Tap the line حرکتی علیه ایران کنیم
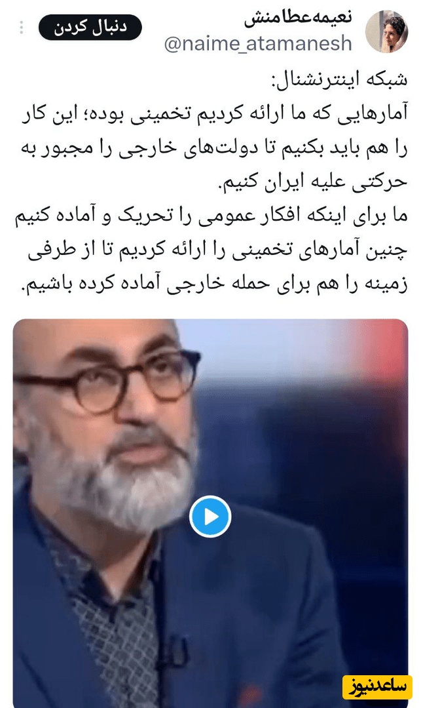The width and height of the screenshot is (421, 708). pos(312,181)
